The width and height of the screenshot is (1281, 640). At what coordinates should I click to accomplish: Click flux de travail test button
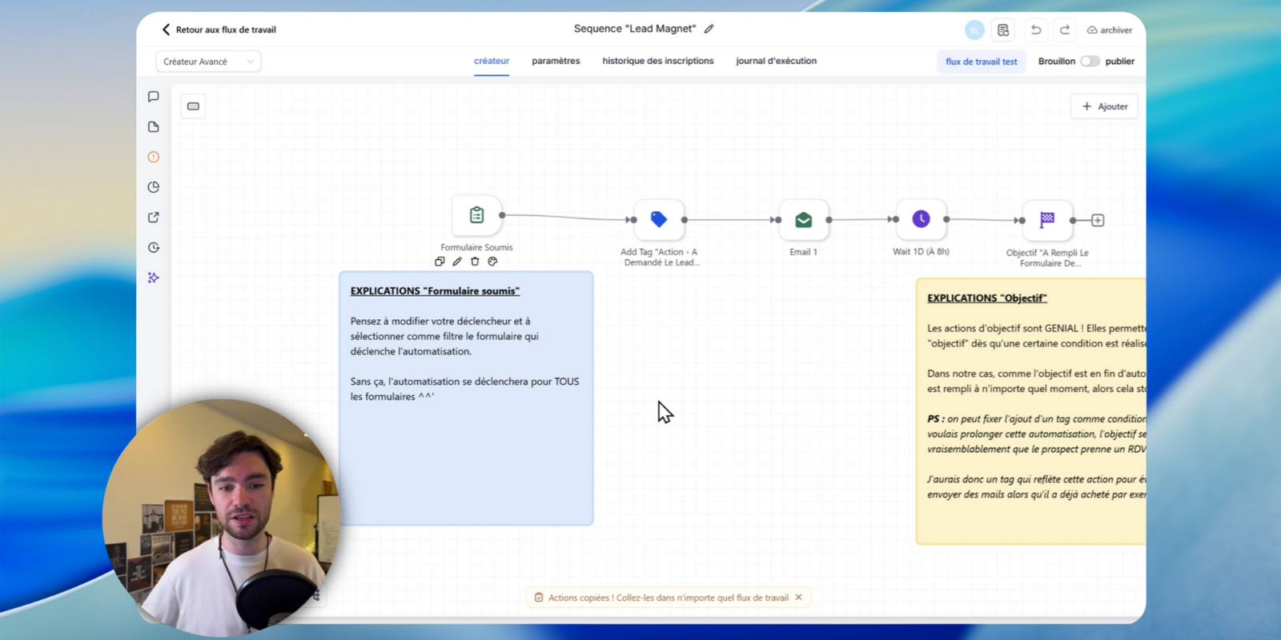pyautogui.click(x=982, y=62)
